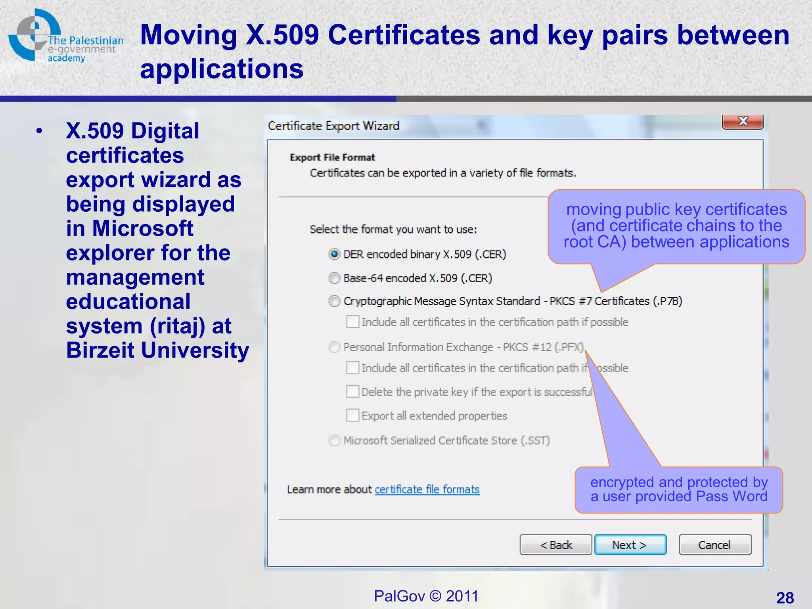Click the slide number 28
The height and width of the screenshot is (609, 812).
click(785, 598)
